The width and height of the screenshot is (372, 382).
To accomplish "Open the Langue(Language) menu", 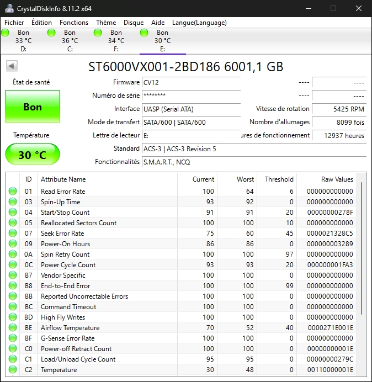I will (199, 23).
